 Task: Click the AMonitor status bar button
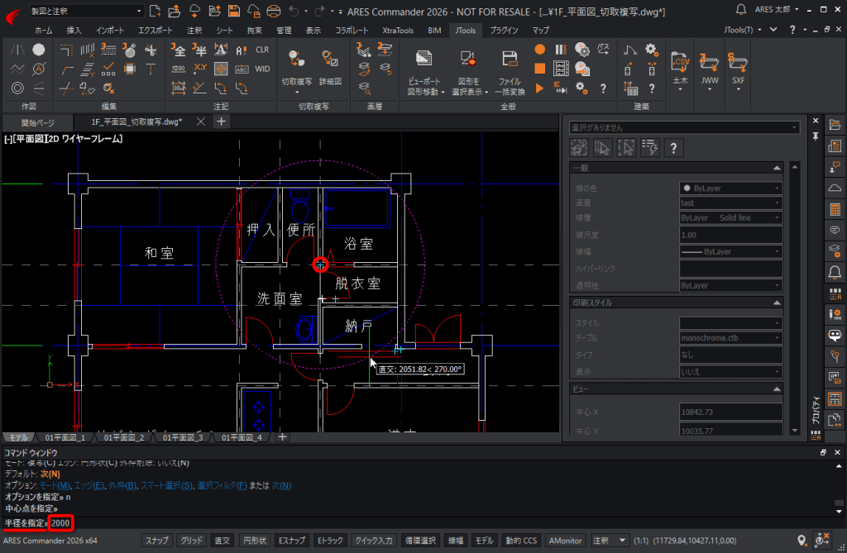pyautogui.click(x=565, y=541)
